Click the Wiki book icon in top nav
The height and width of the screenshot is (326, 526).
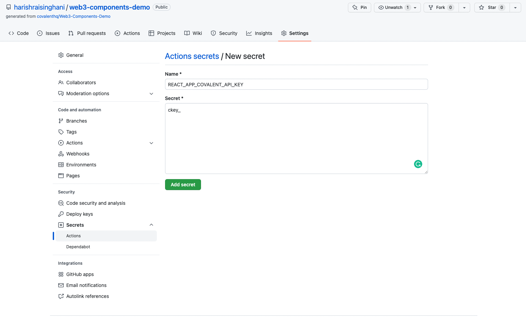(187, 33)
